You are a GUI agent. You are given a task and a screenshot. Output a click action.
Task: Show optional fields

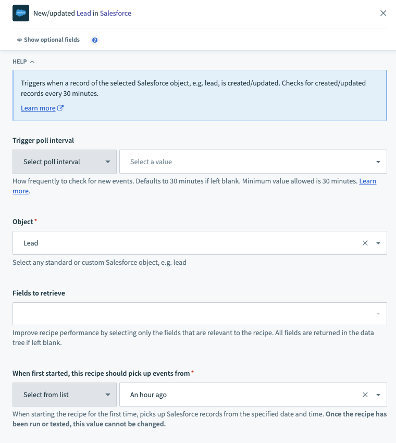pyautogui.click(x=48, y=40)
